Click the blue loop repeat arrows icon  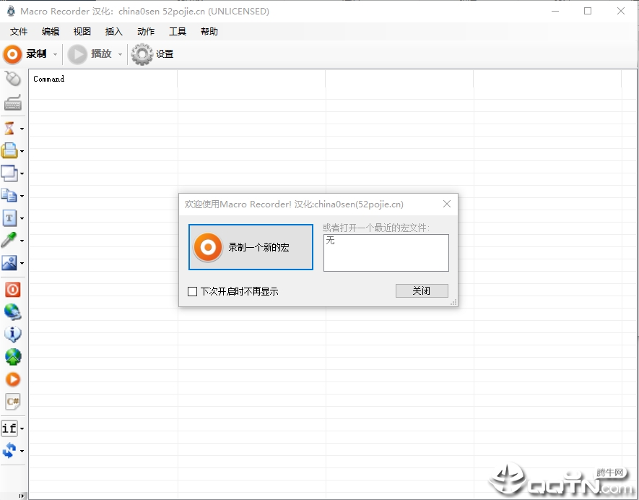[9, 451]
